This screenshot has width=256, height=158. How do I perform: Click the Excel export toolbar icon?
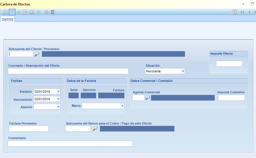point(53,12)
